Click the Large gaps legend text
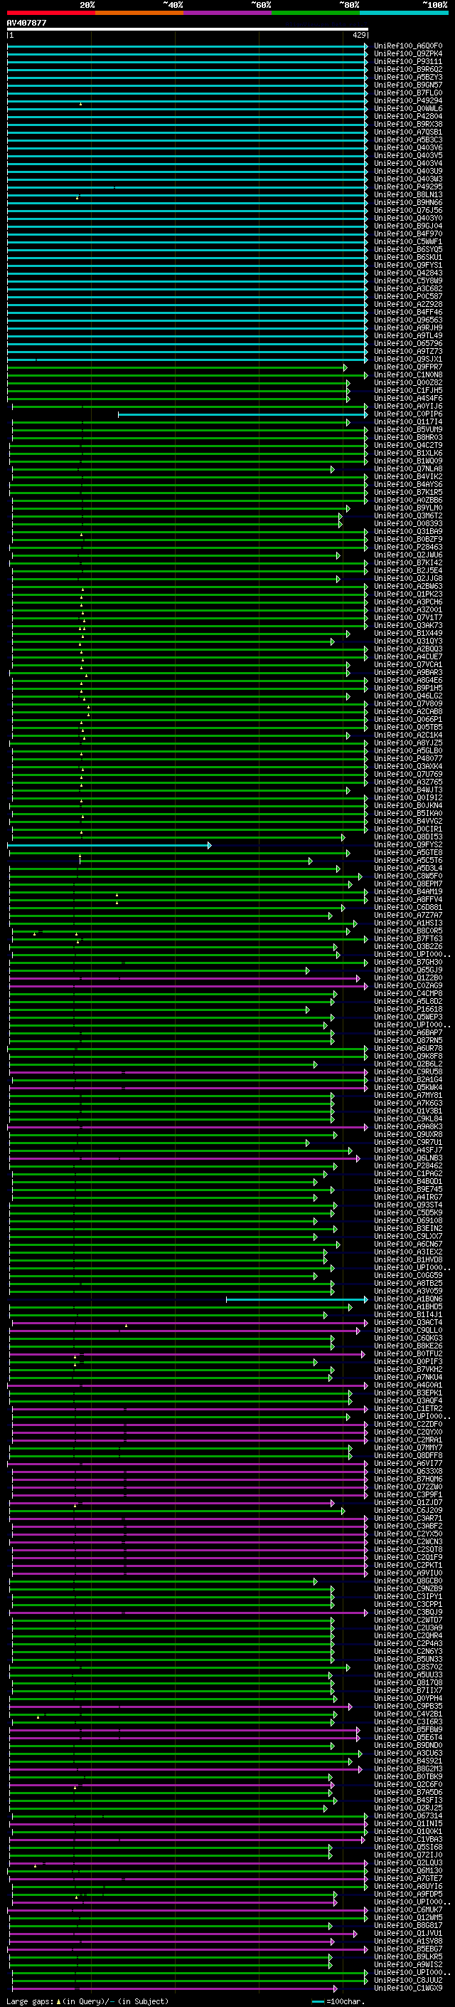 click(x=87, y=2001)
